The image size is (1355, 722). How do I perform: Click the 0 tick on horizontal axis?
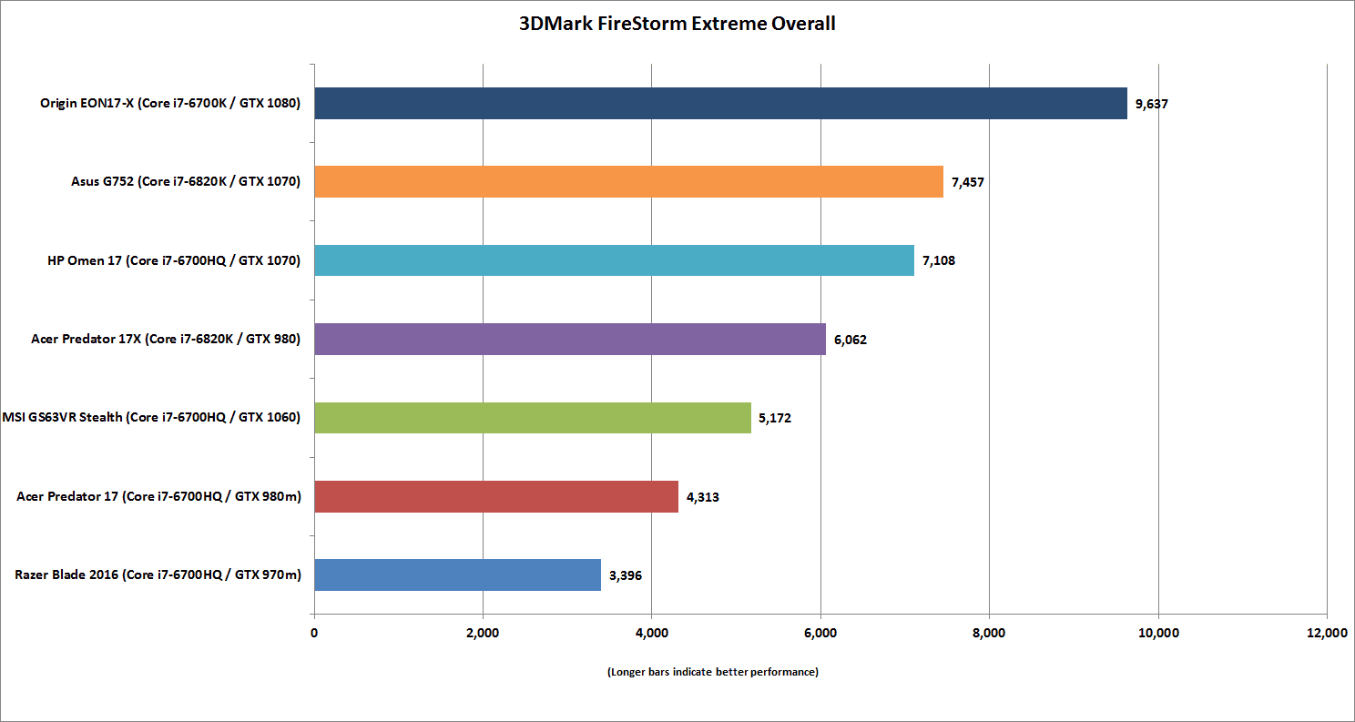314,632
